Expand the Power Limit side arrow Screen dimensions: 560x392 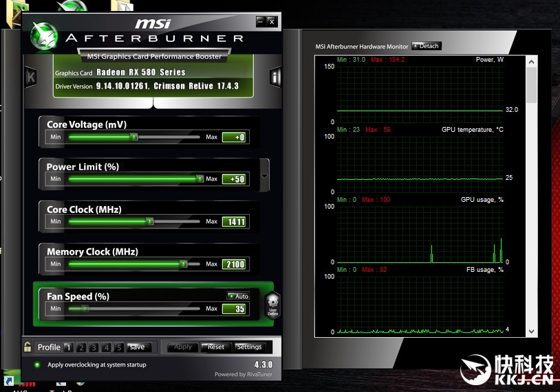[265, 176]
